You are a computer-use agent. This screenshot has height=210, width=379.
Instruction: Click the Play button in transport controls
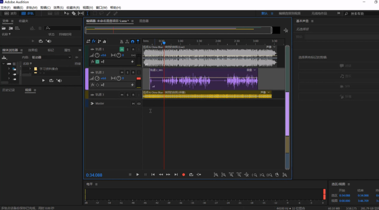point(138,175)
